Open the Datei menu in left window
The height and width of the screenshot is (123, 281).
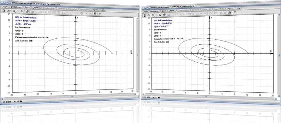click(5, 7)
